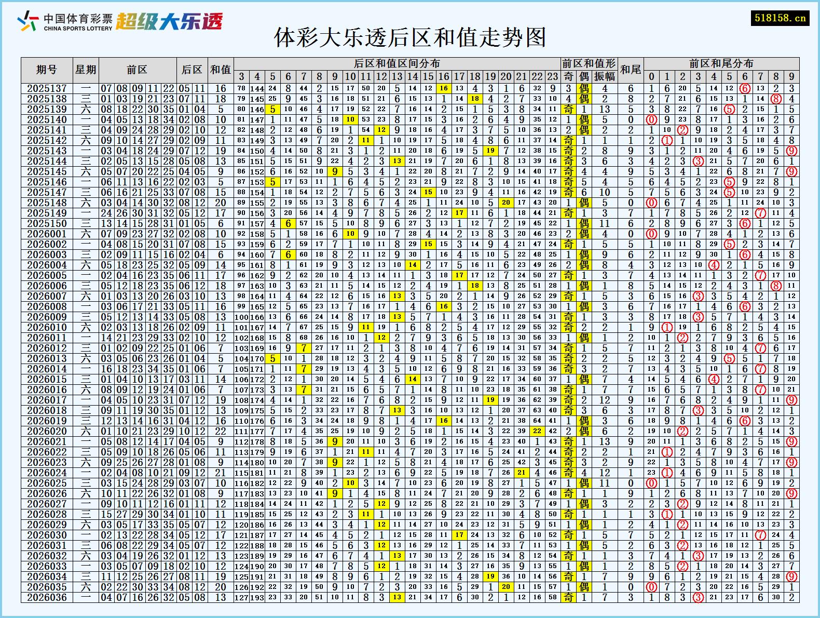Click circled 0 in row 2025140
The height and width of the screenshot is (618, 820).
click(x=651, y=119)
